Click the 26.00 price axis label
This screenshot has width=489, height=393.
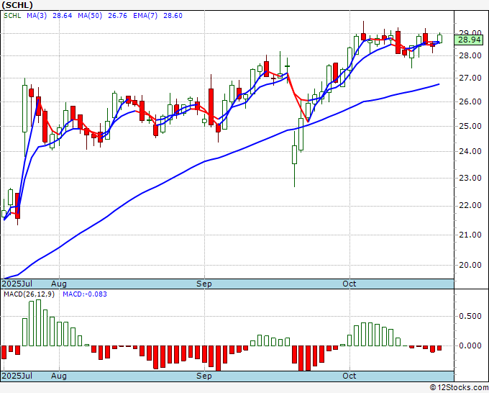[470, 101]
